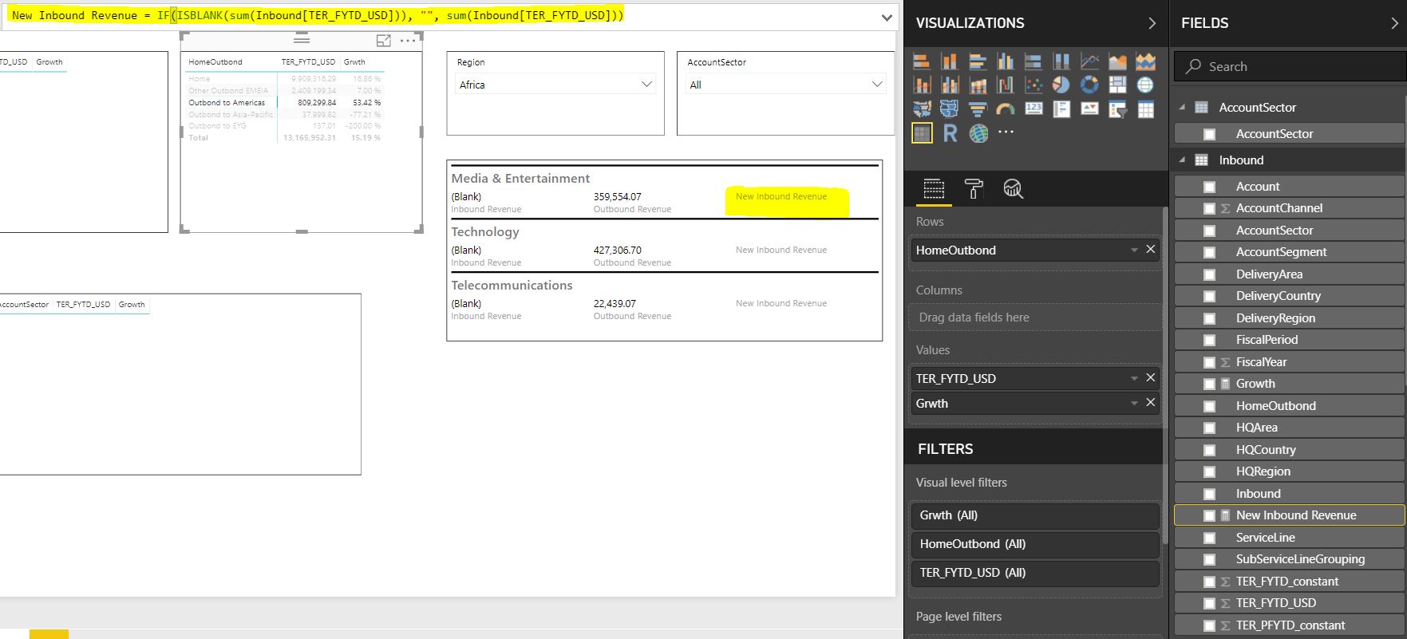Image resolution: width=1407 pixels, height=639 pixels.
Task: Select the treemap visualization
Action: tap(1117, 85)
